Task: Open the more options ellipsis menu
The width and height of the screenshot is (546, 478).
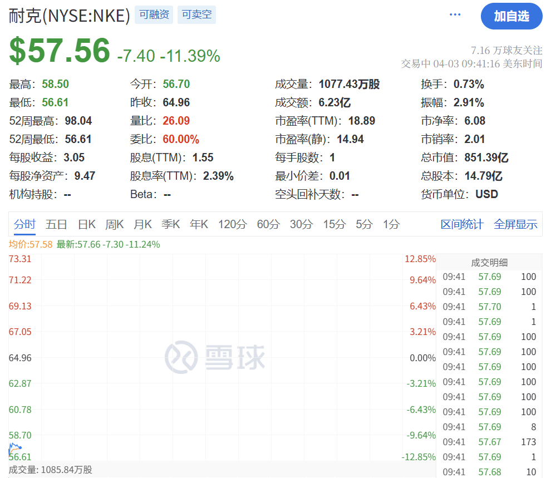Action: tap(455, 14)
